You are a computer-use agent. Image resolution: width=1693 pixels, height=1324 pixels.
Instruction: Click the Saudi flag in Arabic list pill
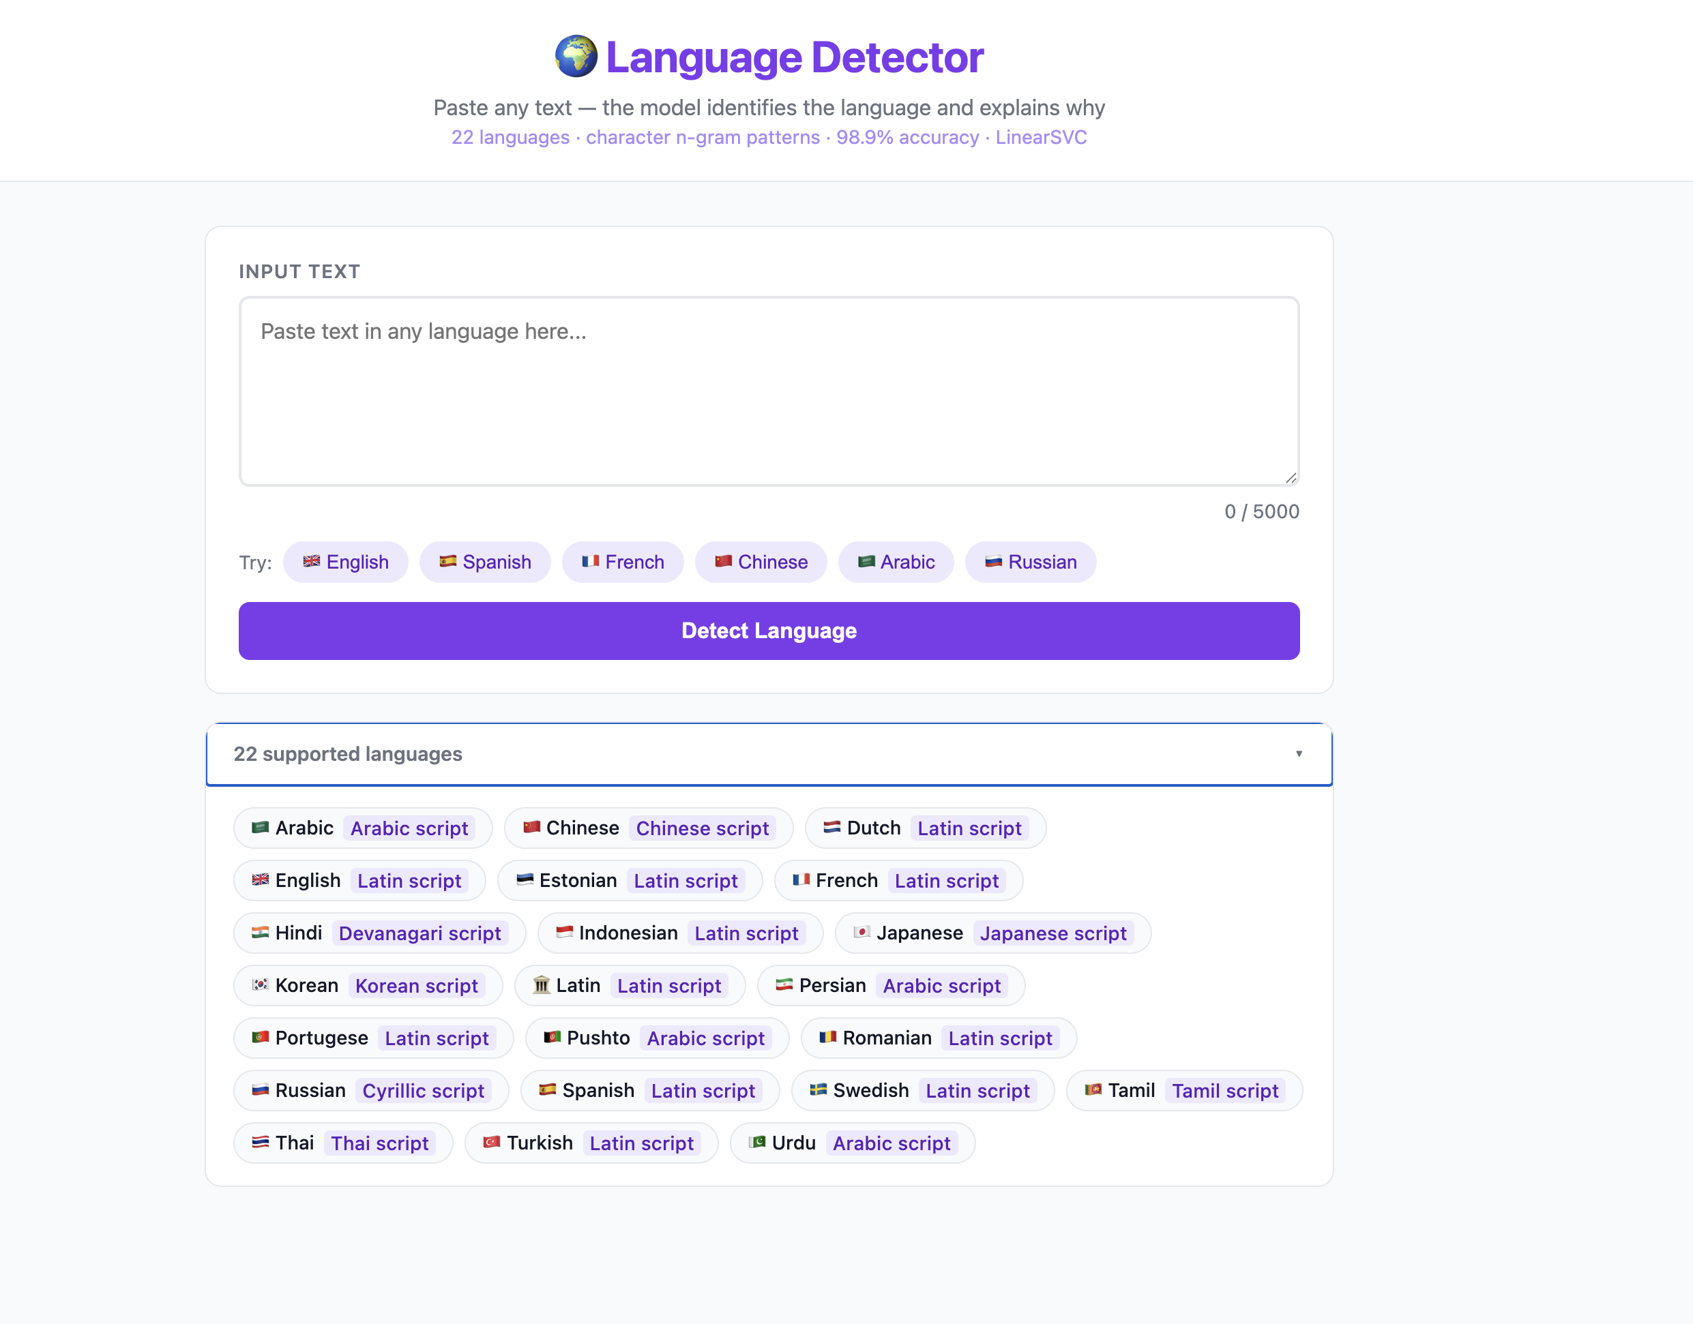pos(261,827)
